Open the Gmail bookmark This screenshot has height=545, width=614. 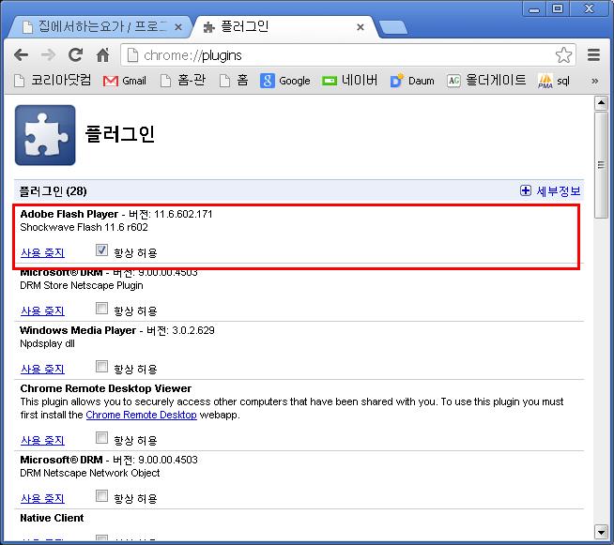(125, 81)
